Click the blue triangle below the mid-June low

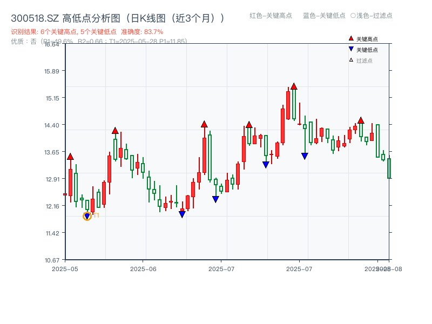point(182,214)
